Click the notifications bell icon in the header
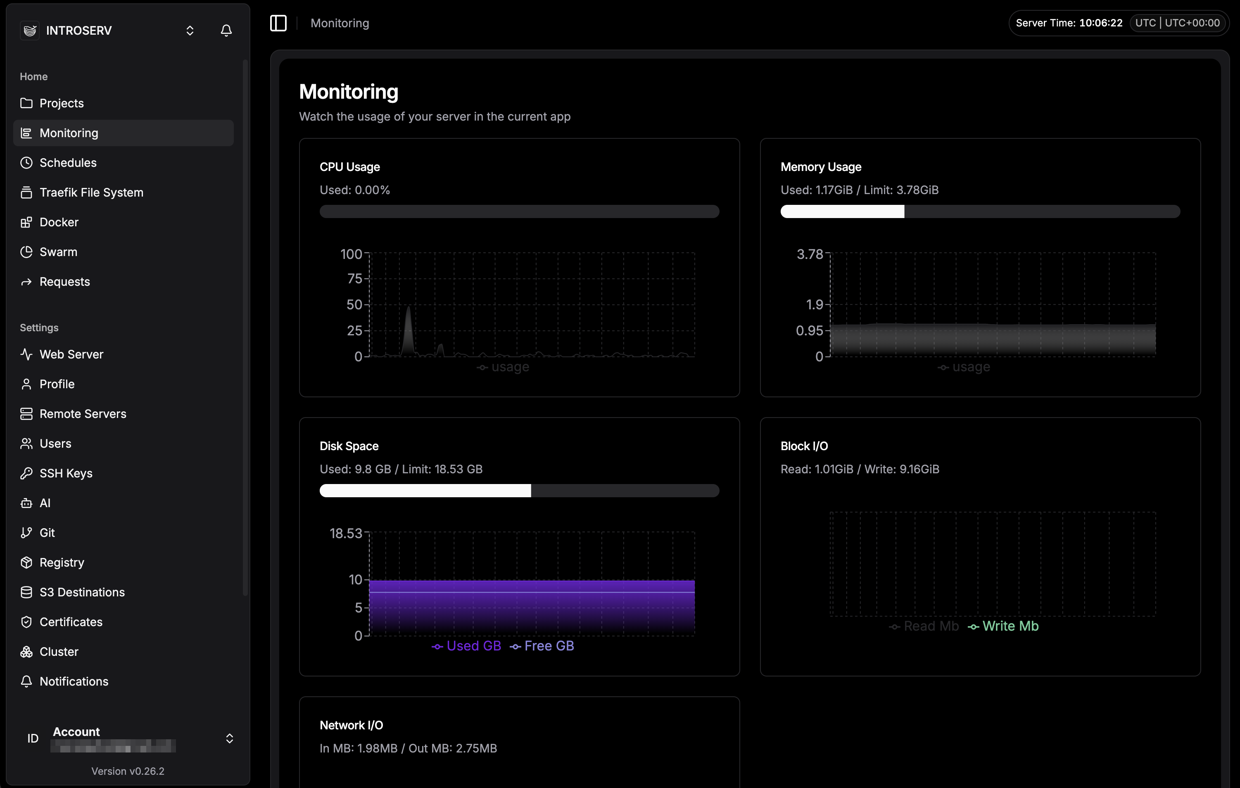This screenshot has width=1240, height=788. 226,31
